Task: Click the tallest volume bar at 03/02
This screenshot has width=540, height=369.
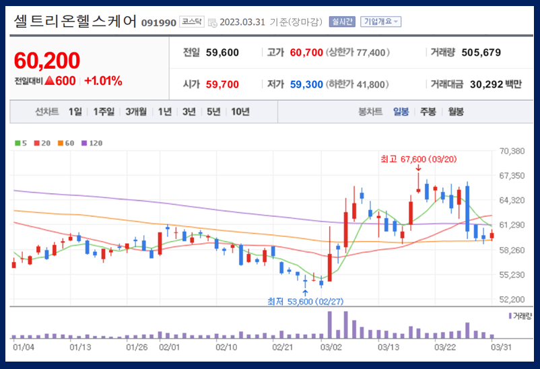Action: coord(329,325)
